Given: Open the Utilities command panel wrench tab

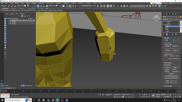Looking at the screenshot, I should [179, 14].
